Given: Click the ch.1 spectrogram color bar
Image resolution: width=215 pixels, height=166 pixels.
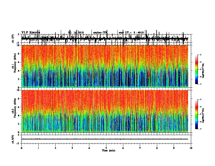Looking at the screenshot, I should [x=197, y=69].
